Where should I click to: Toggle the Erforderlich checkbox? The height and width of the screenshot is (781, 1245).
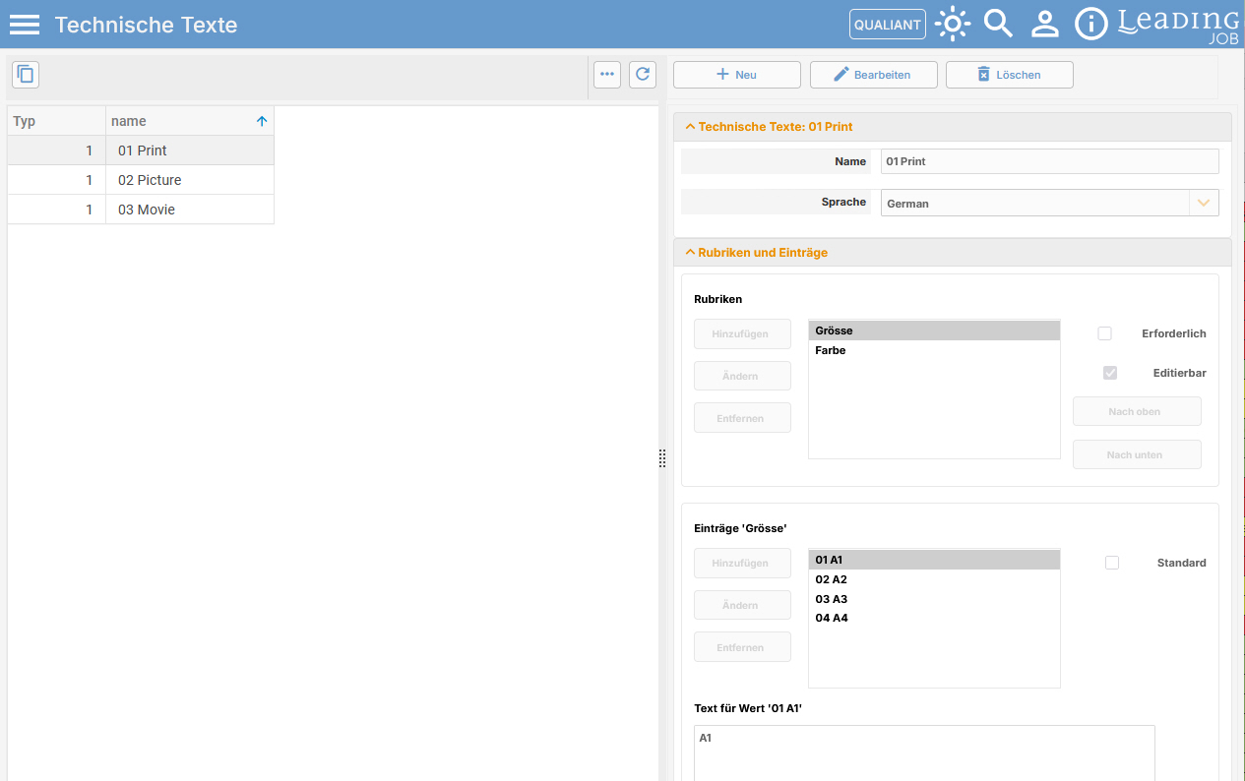click(1104, 333)
